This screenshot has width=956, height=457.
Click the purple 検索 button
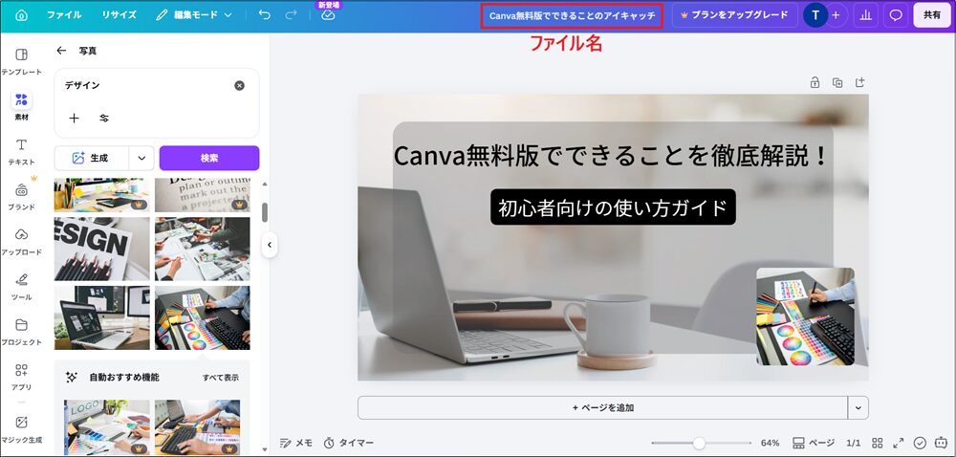tap(209, 158)
